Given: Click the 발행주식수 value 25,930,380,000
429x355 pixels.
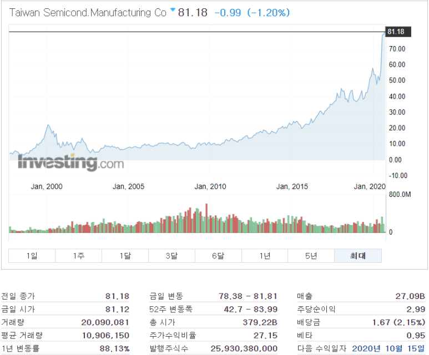Looking at the screenshot, I should pos(244,348).
